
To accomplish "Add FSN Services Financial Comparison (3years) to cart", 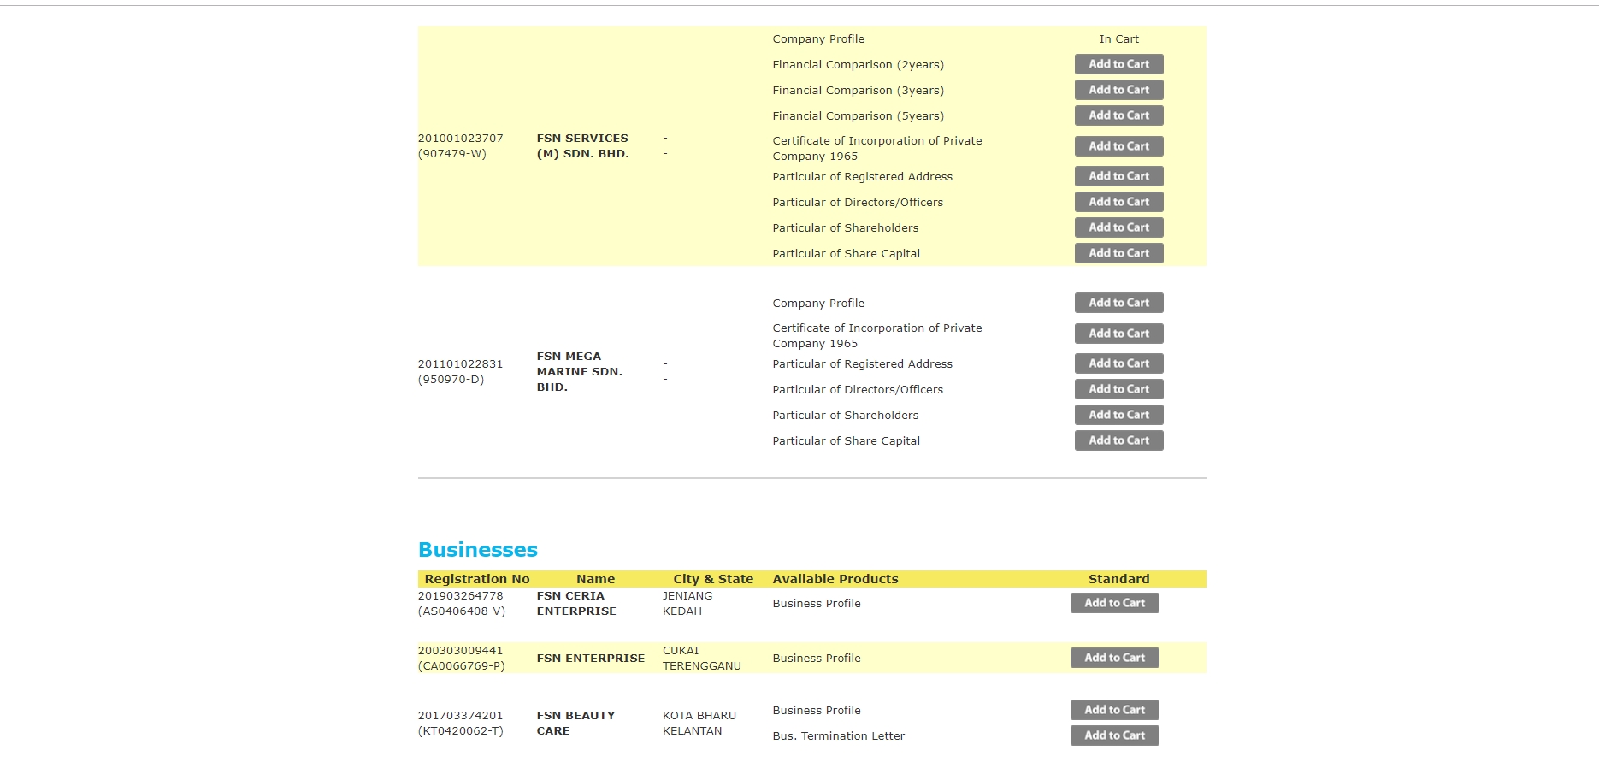I will point(1118,90).
